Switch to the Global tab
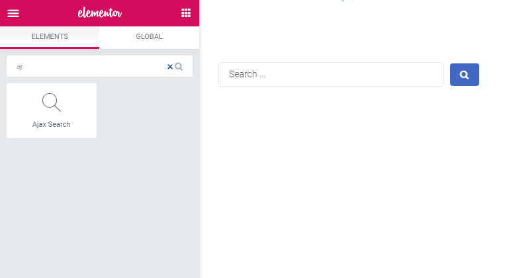513x278 pixels. tap(149, 36)
